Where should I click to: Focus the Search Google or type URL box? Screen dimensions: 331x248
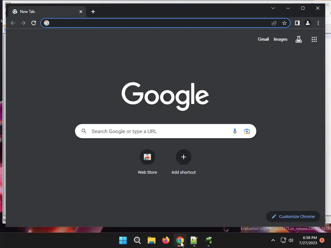[165, 131]
